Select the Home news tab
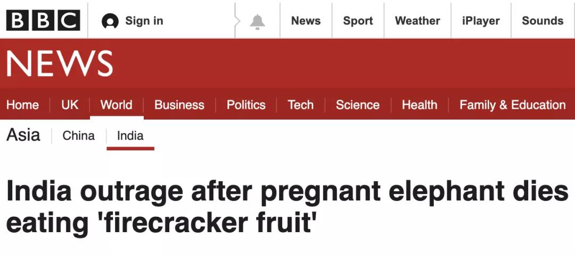Screen dimensions: 575x255 coord(23,105)
